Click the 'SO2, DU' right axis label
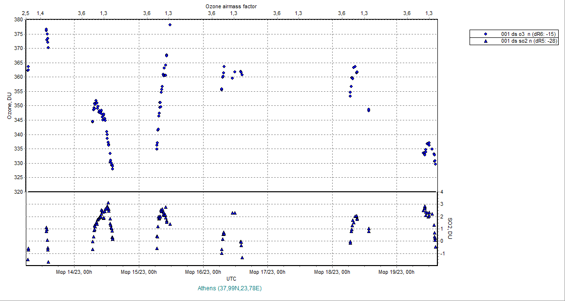 (450, 228)
